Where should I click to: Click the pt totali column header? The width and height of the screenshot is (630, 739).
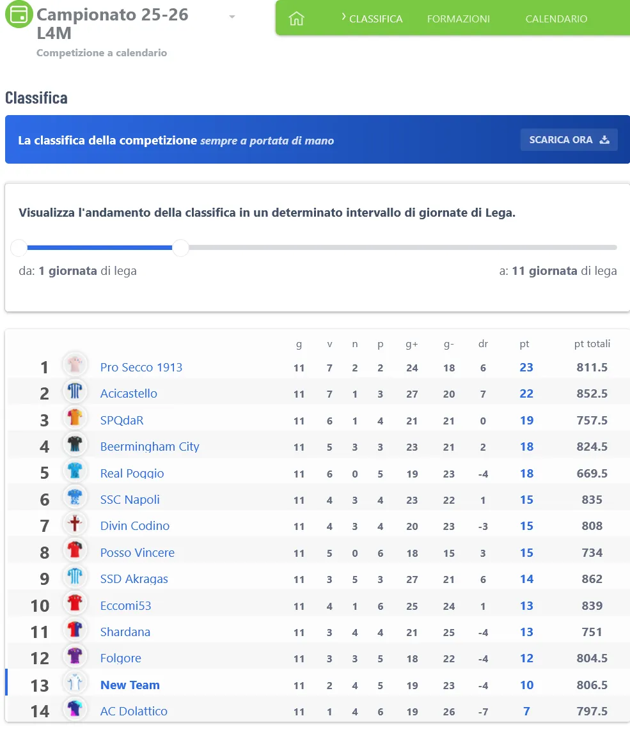(592, 344)
